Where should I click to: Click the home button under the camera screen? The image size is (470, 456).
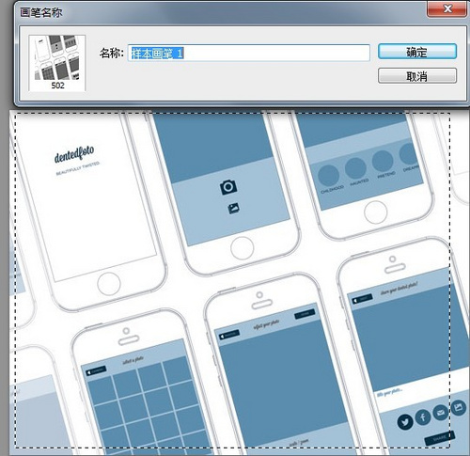(x=242, y=248)
